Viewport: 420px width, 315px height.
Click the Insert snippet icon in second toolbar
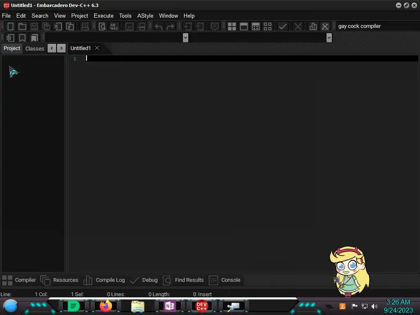[x=10, y=38]
